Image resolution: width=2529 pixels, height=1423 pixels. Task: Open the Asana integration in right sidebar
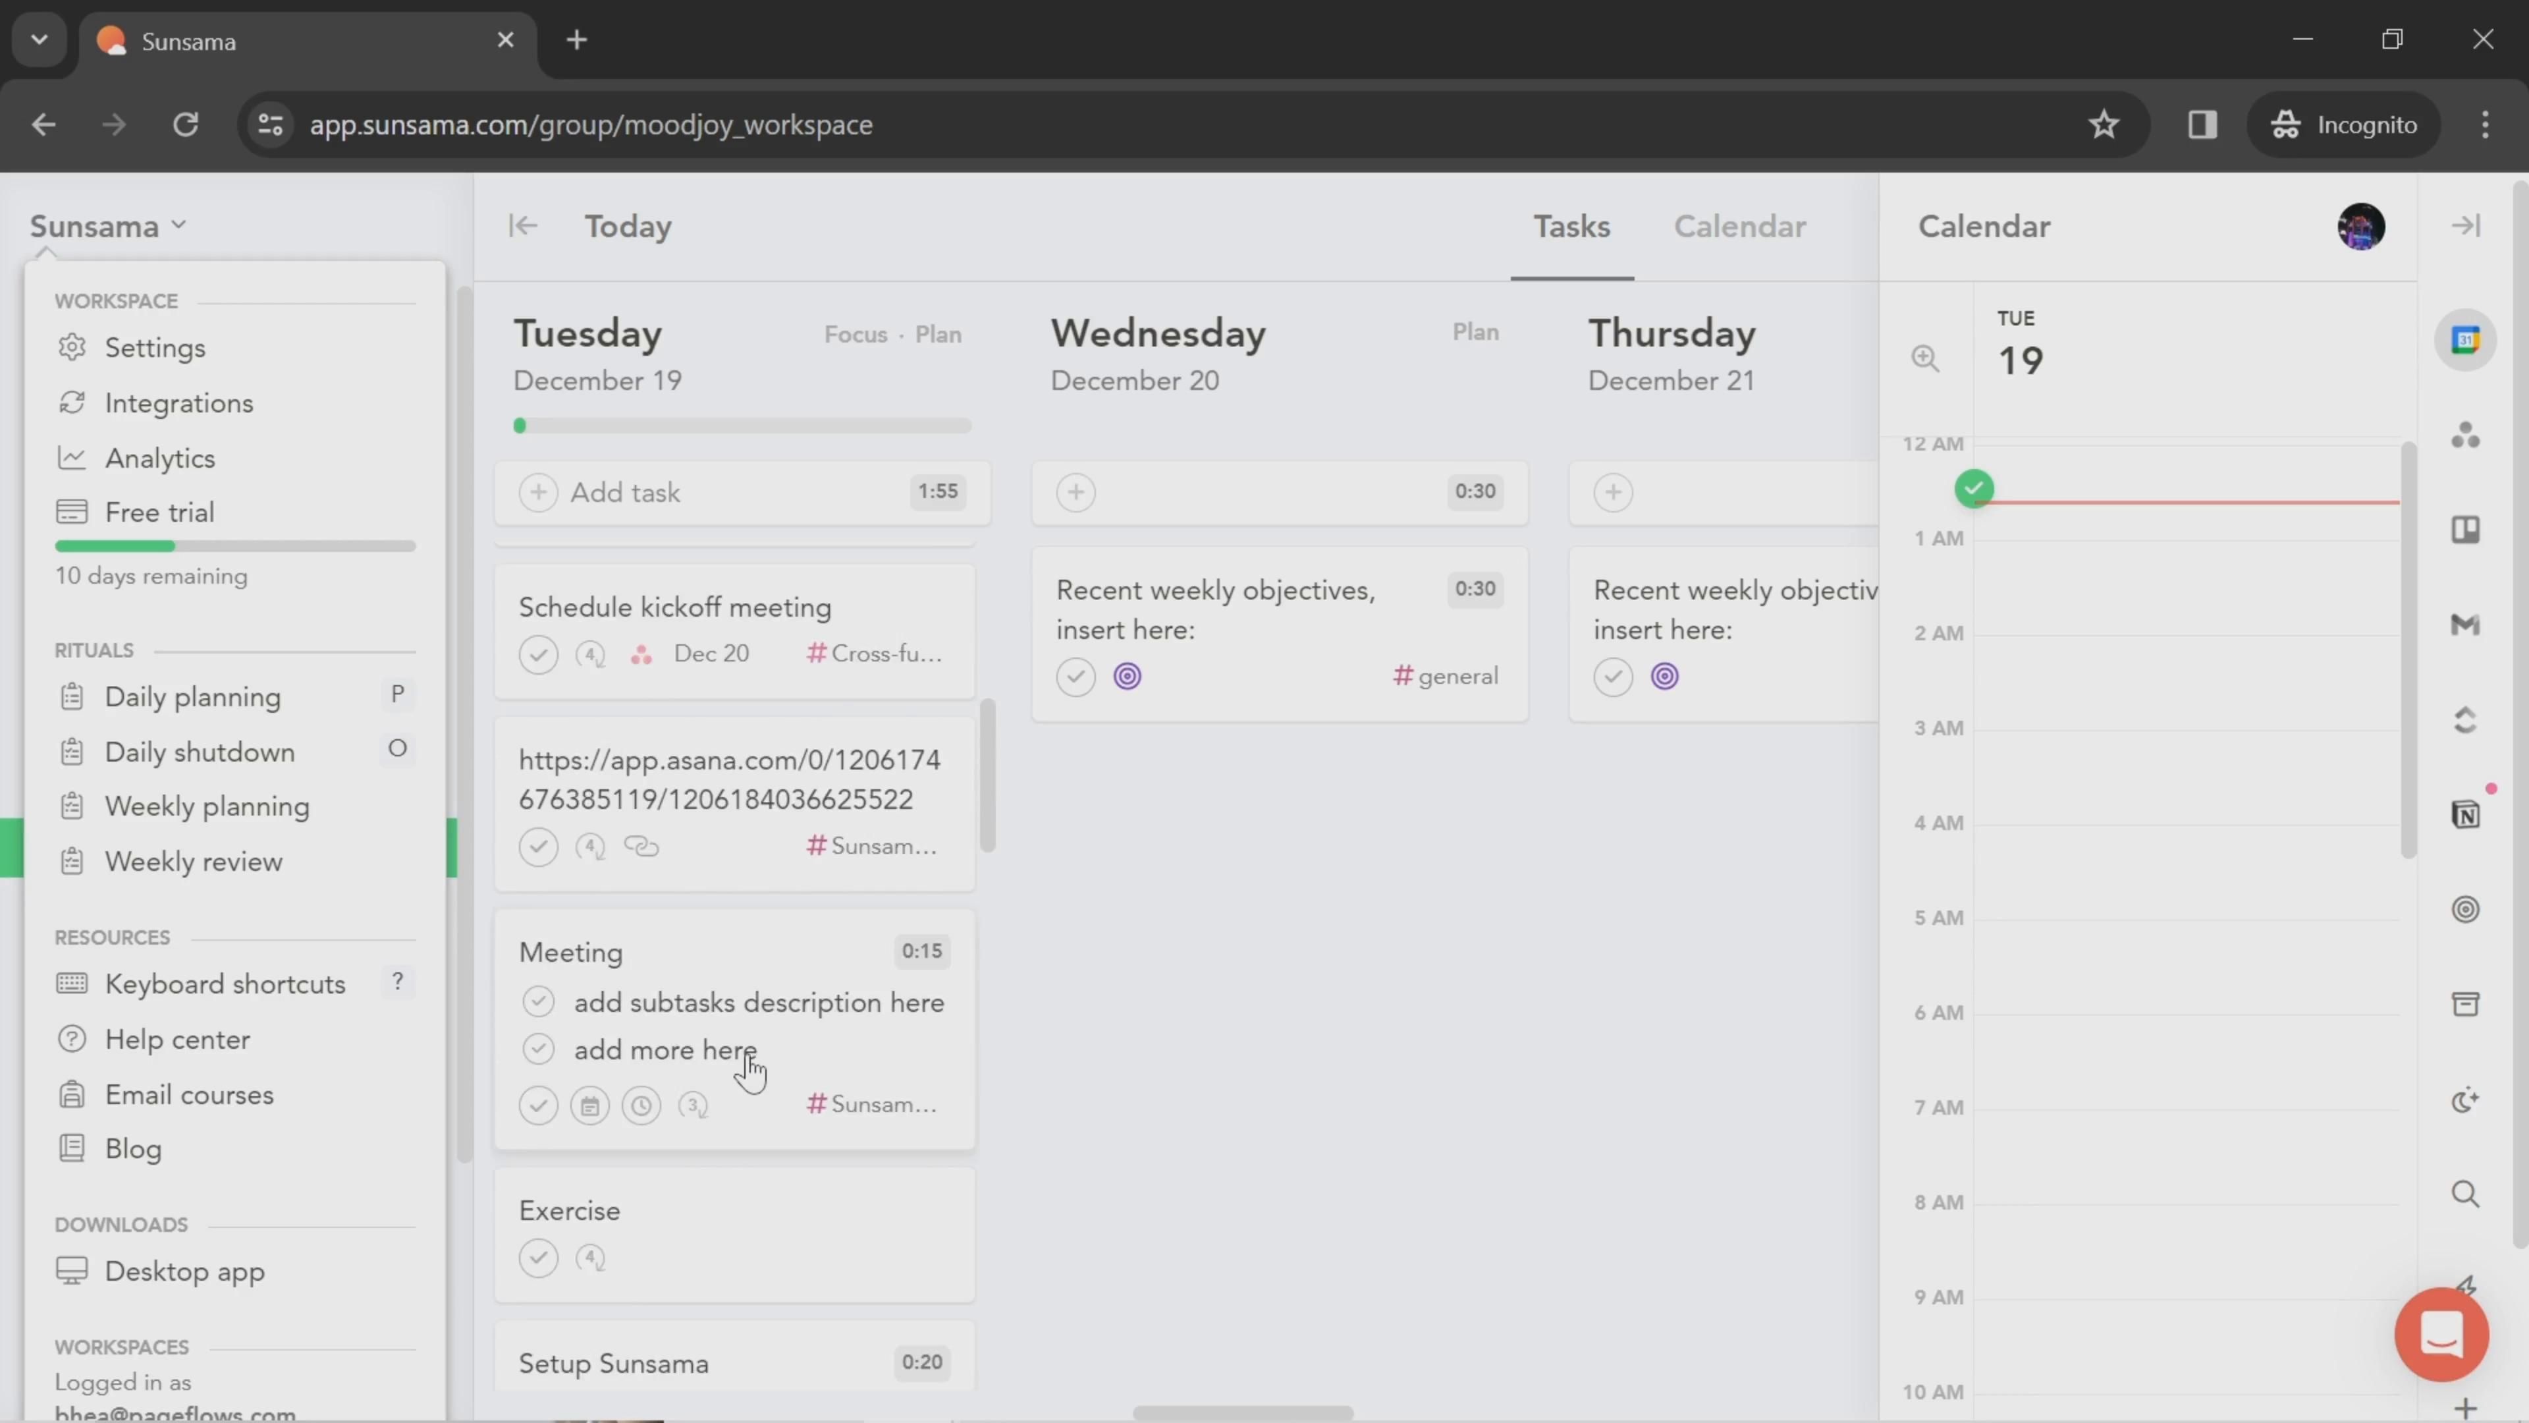[2465, 435]
